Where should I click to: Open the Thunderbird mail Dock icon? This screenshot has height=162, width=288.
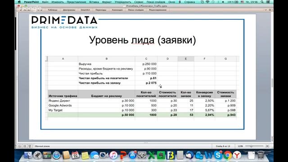point(189,155)
